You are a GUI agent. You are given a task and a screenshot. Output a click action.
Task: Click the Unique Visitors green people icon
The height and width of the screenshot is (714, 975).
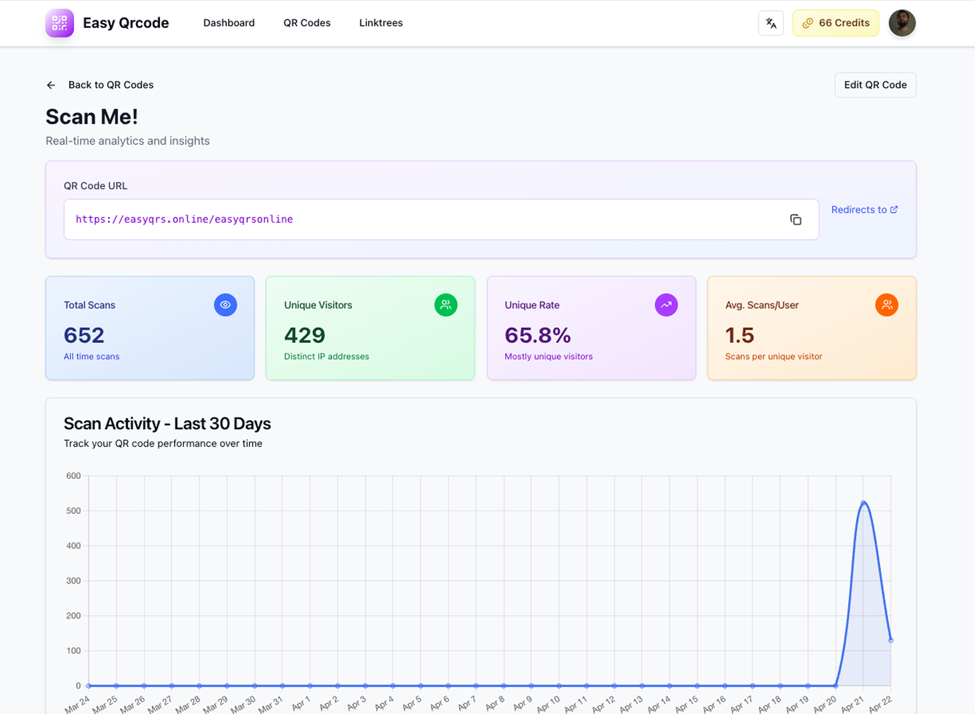tap(446, 305)
